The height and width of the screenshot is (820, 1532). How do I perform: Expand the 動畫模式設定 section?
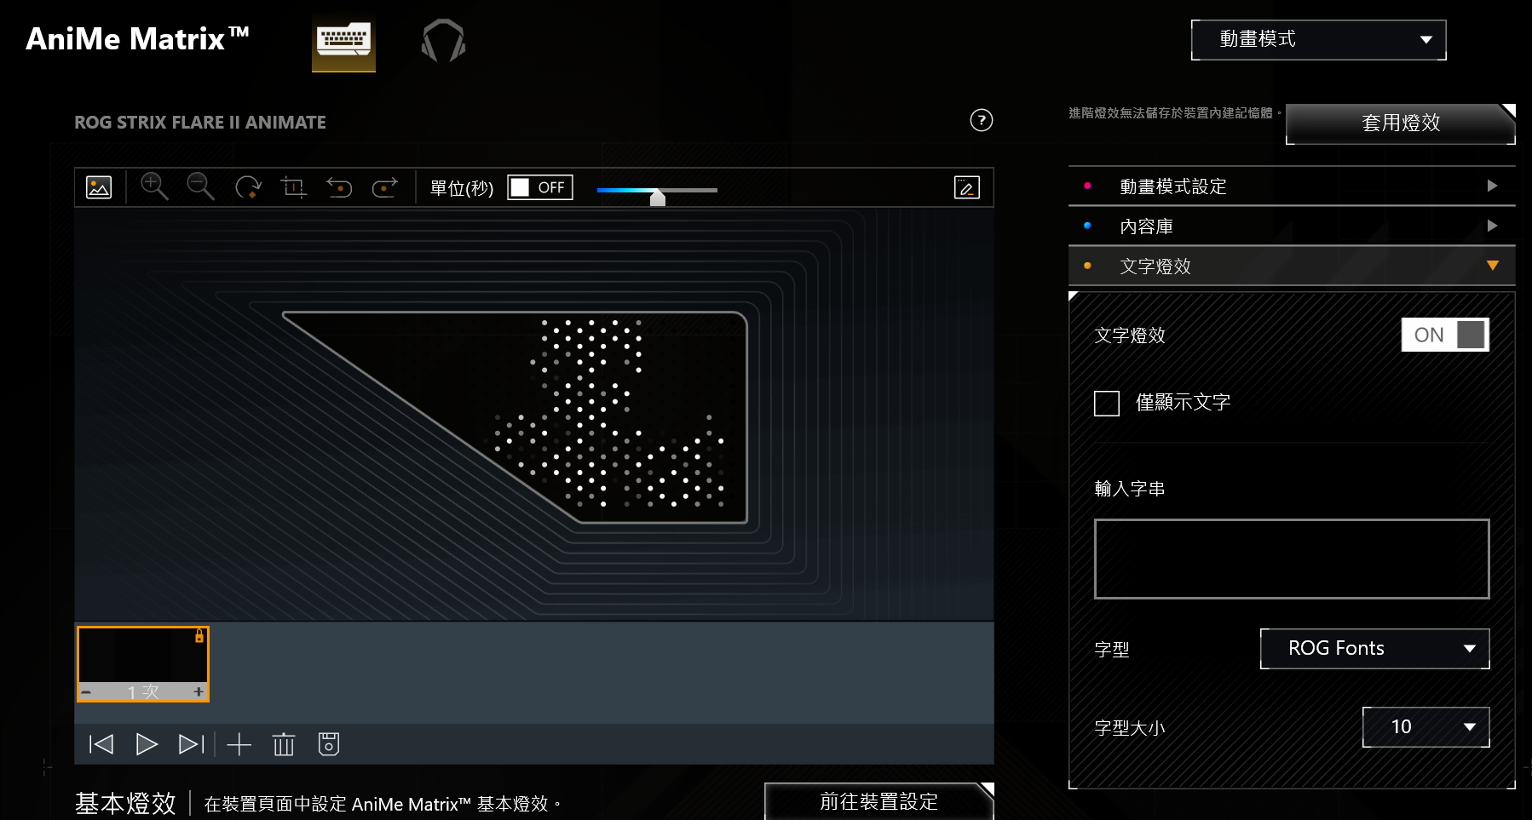pyautogui.click(x=1292, y=186)
